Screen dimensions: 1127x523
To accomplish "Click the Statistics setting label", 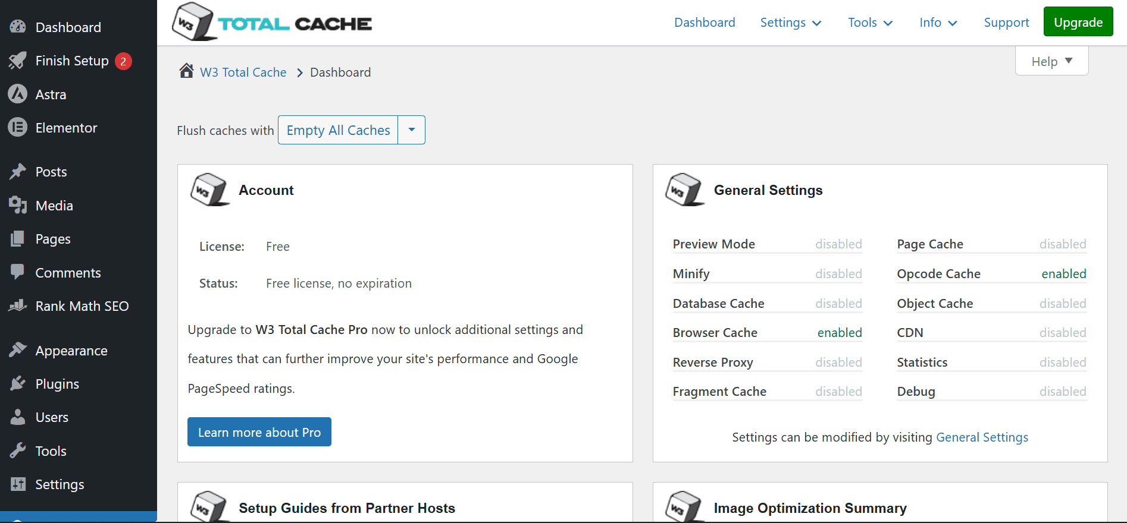I will click(922, 363).
